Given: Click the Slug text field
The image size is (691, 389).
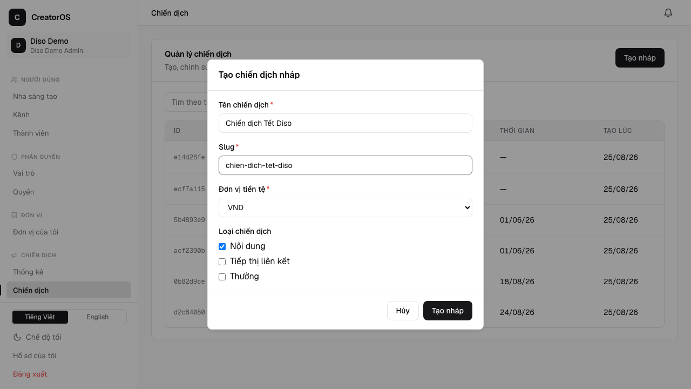Looking at the screenshot, I should point(345,165).
